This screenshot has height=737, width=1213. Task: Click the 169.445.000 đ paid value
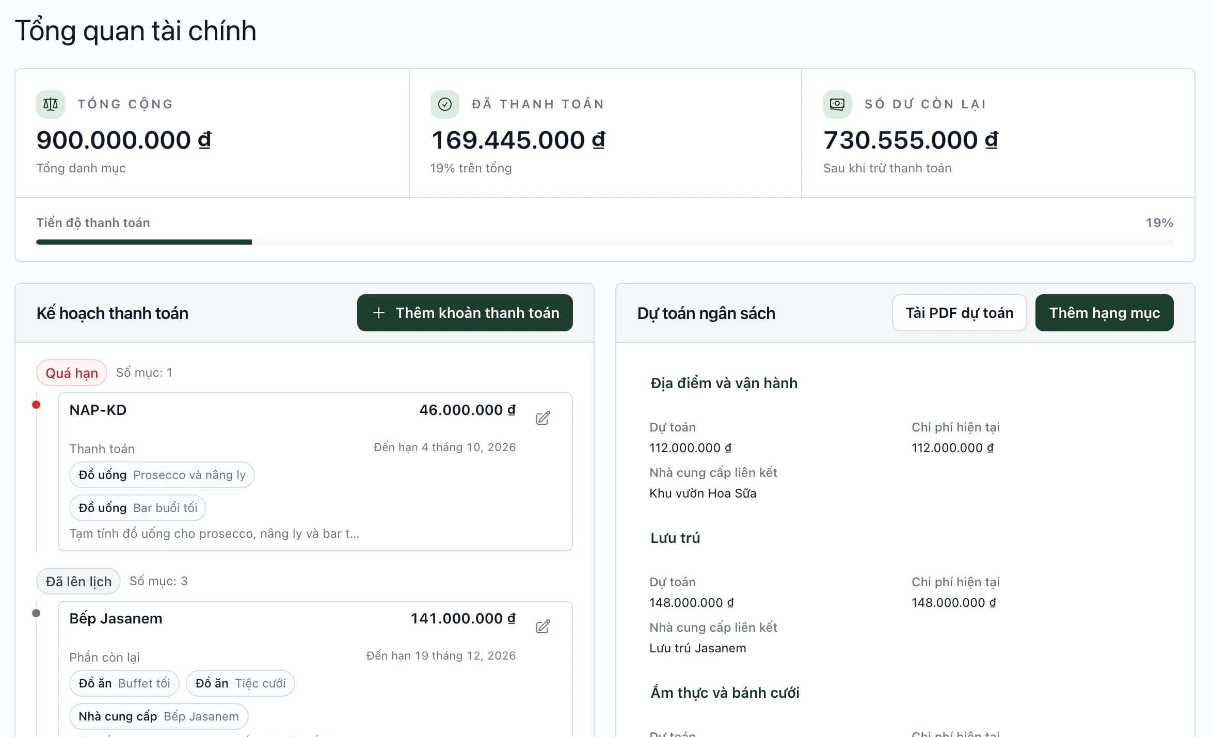coord(518,140)
